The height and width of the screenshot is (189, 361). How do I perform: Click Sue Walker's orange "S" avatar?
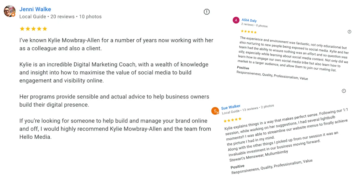(x=215, y=111)
